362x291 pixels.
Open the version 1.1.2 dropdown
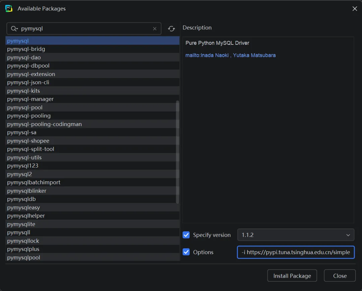(295, 235)
